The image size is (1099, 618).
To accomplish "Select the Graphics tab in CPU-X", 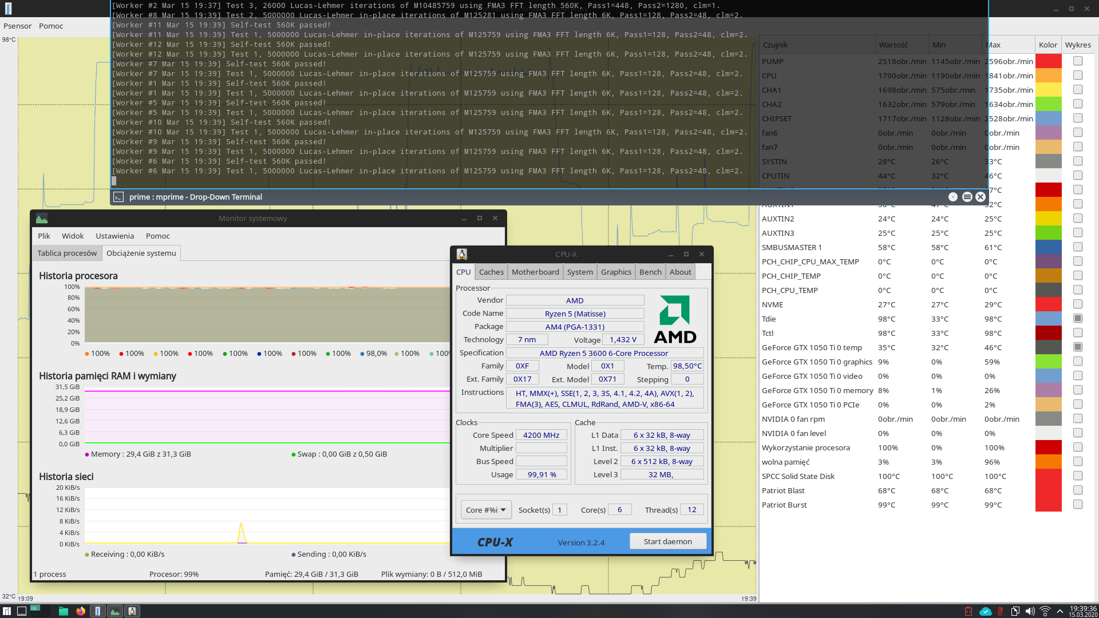I will [616, 272].
